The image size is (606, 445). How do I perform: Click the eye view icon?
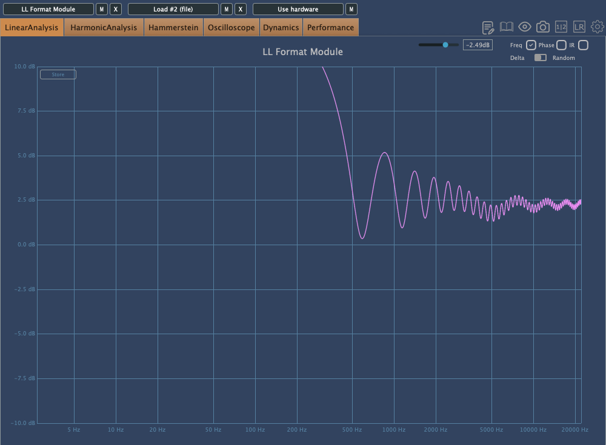coord(524,27)
